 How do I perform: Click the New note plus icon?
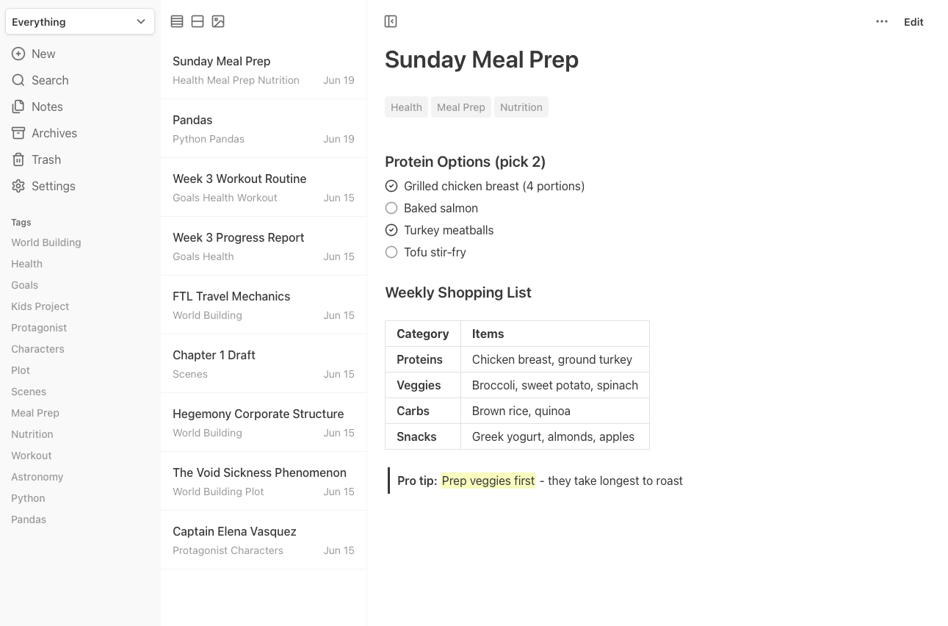18,54
